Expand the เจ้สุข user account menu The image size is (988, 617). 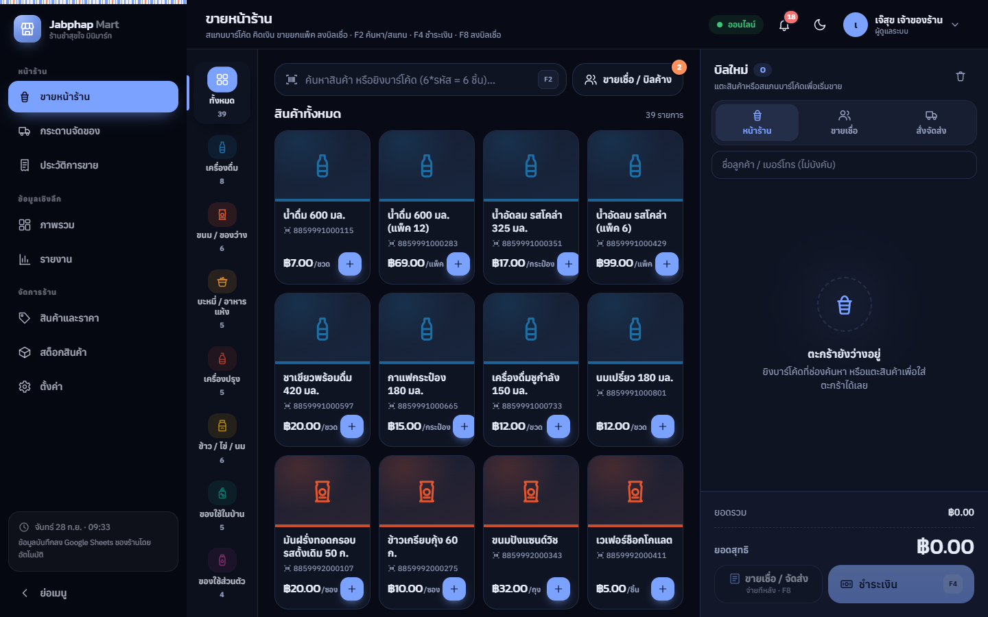click(901, 25)
